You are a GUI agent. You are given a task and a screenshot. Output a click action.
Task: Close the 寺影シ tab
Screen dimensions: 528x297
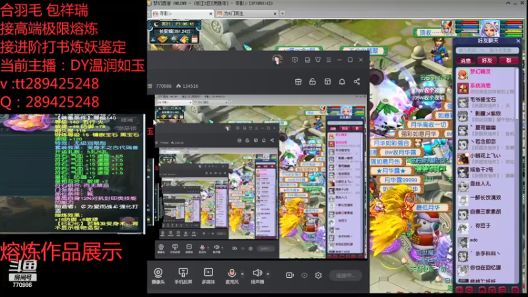tap(211, 14)
